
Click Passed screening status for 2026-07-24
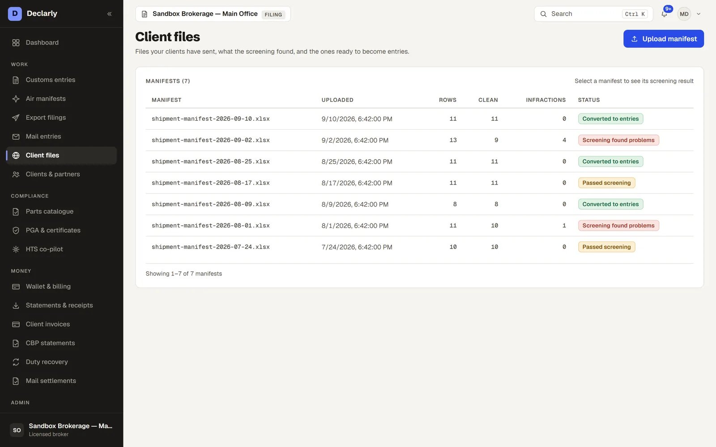(x=606, y=247)
